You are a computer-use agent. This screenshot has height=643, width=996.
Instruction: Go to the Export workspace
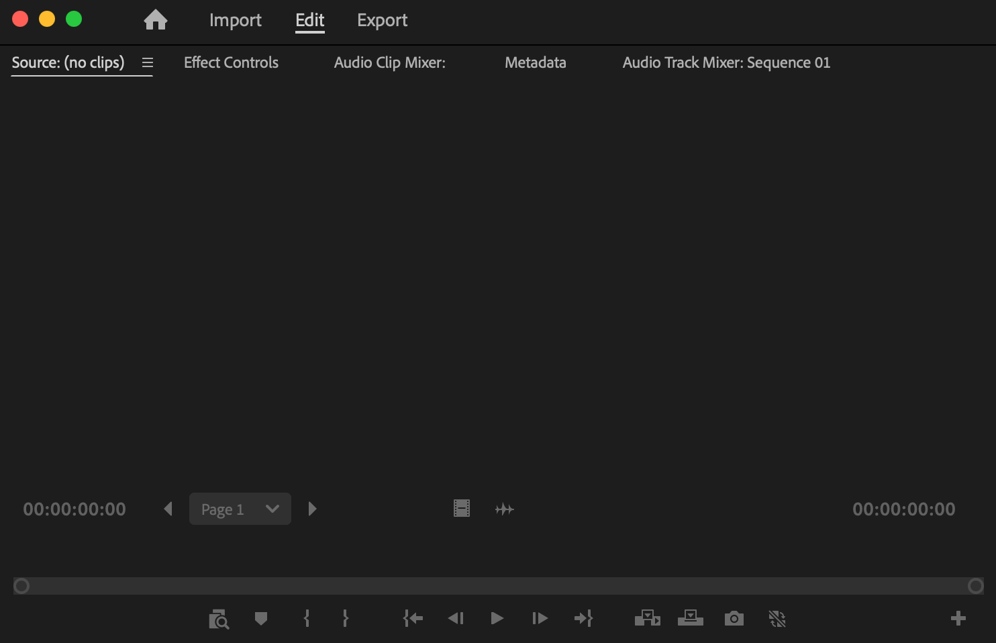[382, 20]
